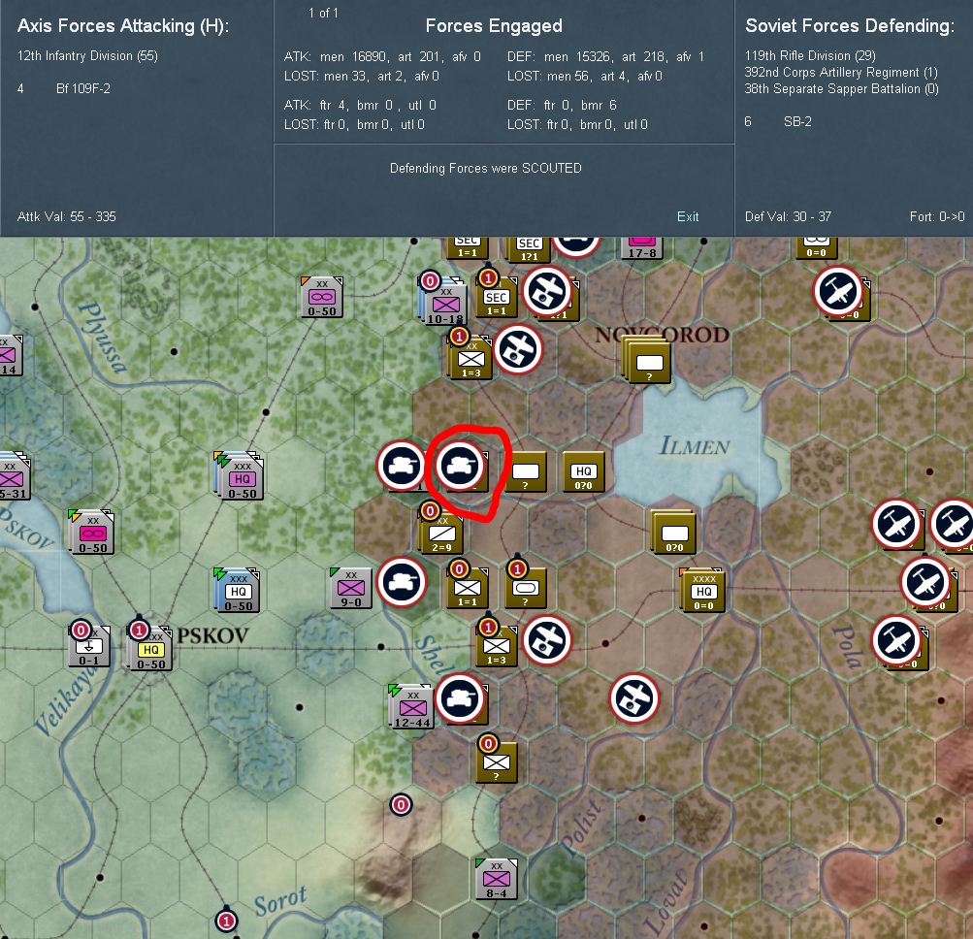
Task: Select the 17-8 pink unit counter
Action: [641, 248]
